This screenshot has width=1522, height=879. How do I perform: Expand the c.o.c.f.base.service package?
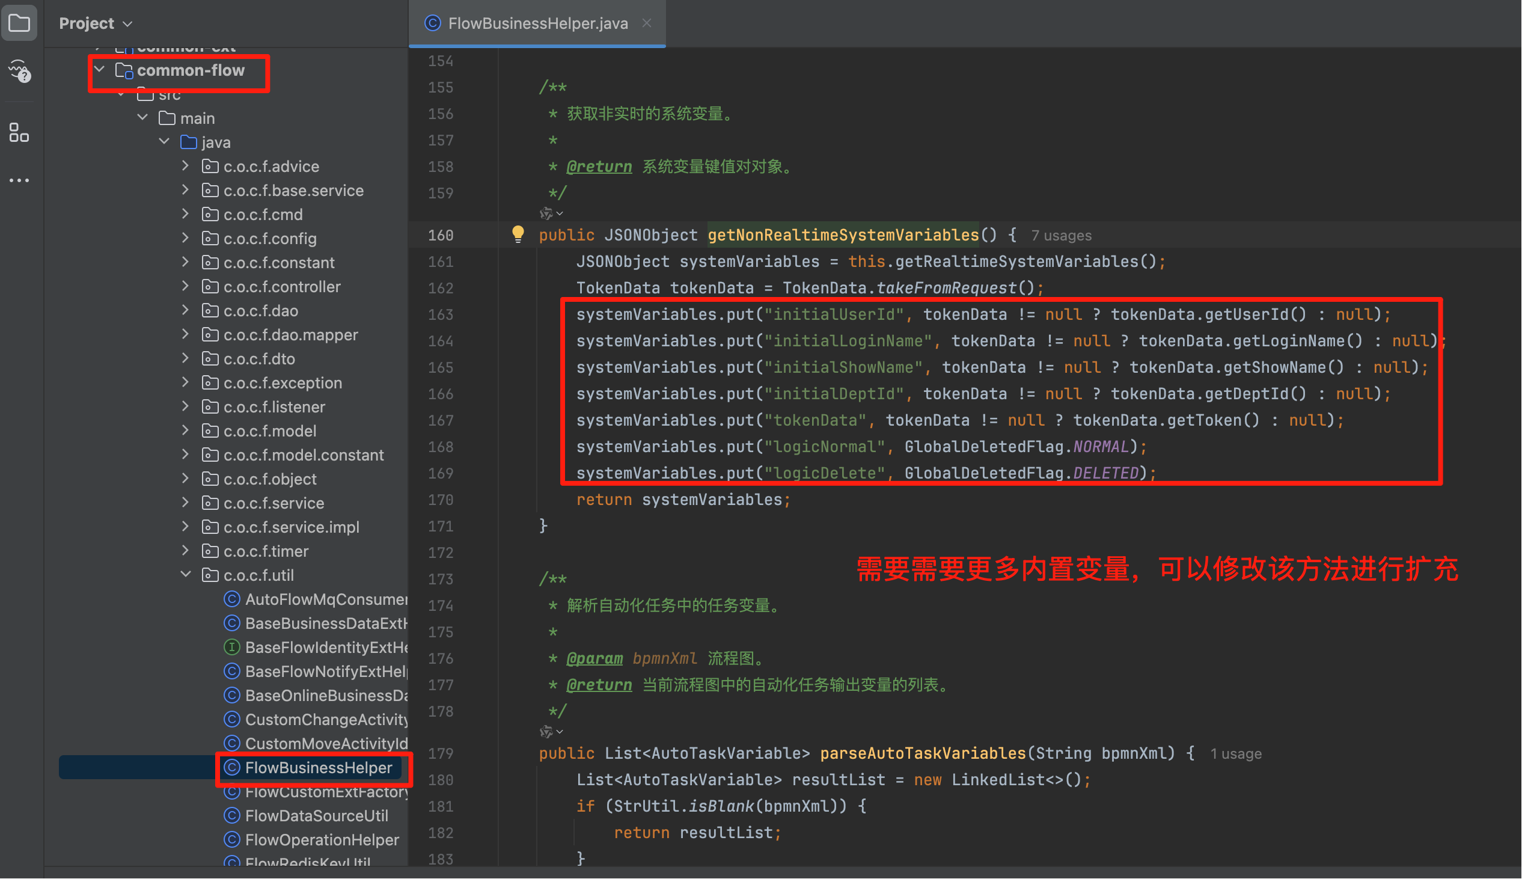[x=186, y=189]
